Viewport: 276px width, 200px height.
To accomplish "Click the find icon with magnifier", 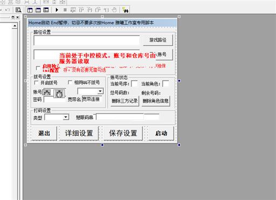I will [18, 10].
